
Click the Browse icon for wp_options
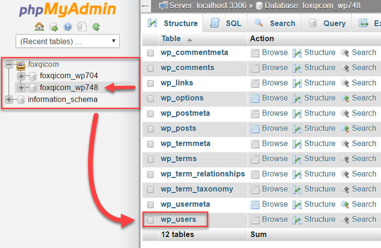pos(255,98)
